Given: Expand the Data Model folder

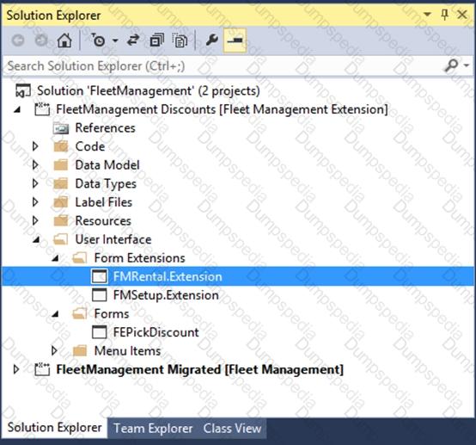Looking at the screenshot, I should tap(35, 165).
